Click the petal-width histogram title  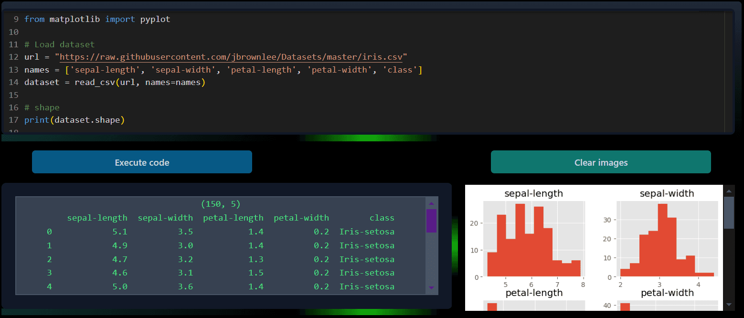(x=667, y=293)
